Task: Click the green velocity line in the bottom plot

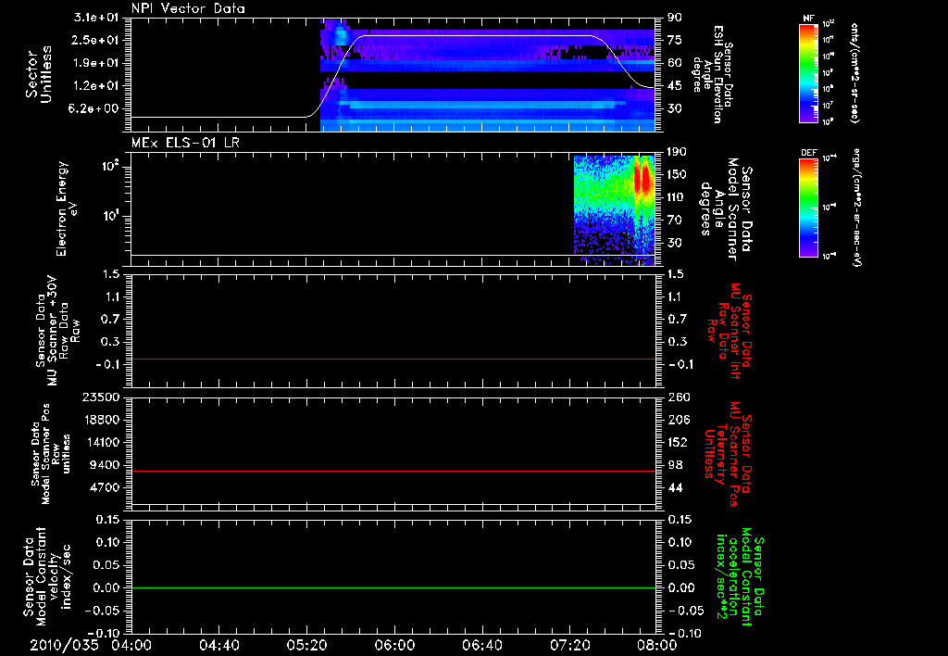Action: click(x=393, y=587)
